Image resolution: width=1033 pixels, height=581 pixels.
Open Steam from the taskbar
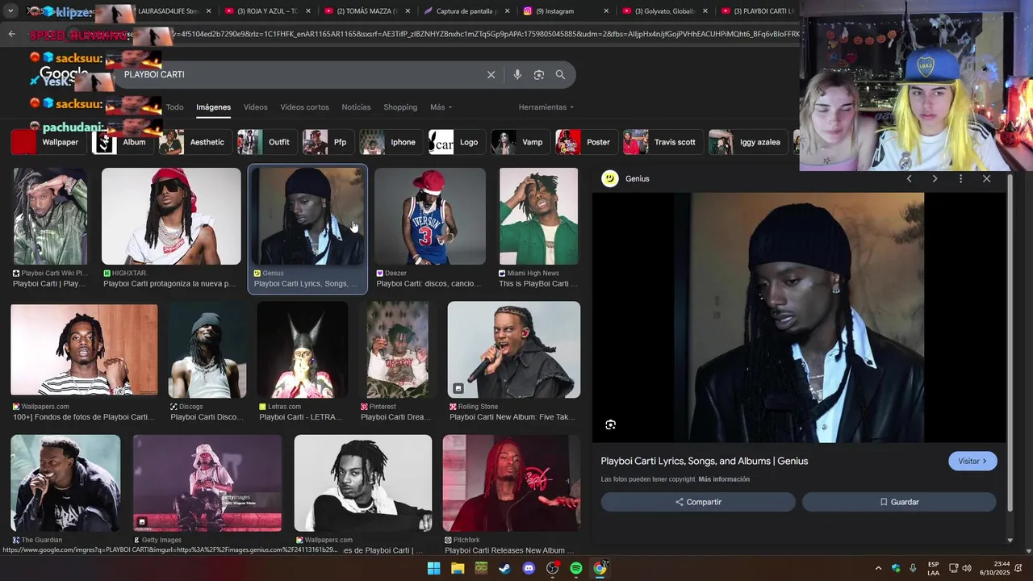(x=504, y=568)
